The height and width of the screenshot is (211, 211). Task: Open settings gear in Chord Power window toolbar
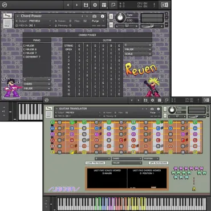95,5
